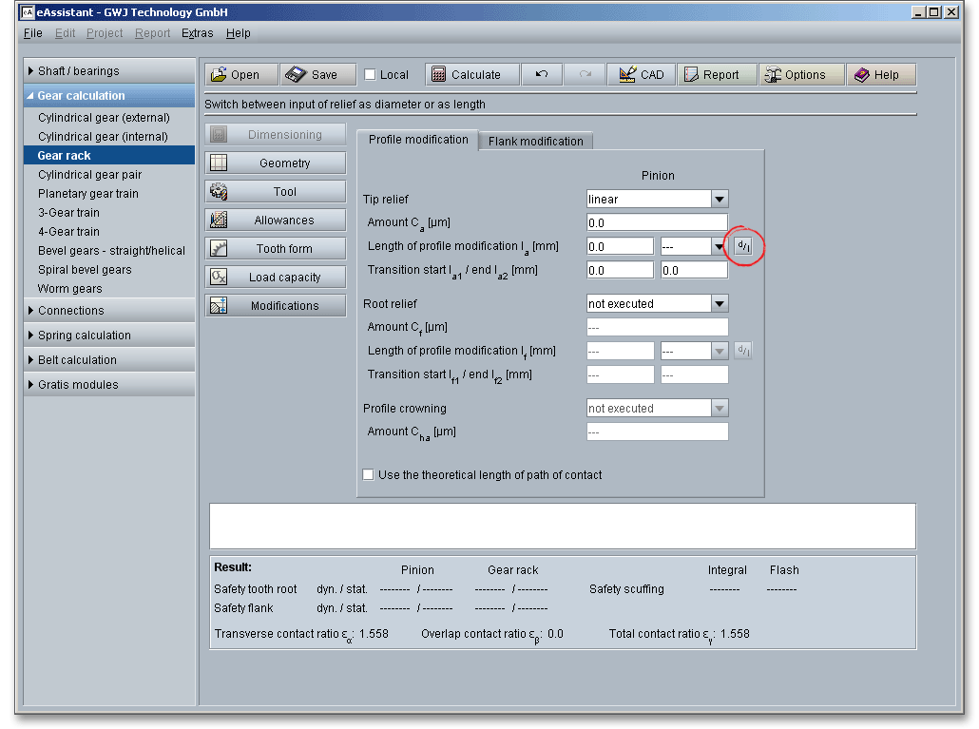Screen dimensions: 979x729
Task: Check use theoretical length of path of contact
Action: click(x=369, y=475)
